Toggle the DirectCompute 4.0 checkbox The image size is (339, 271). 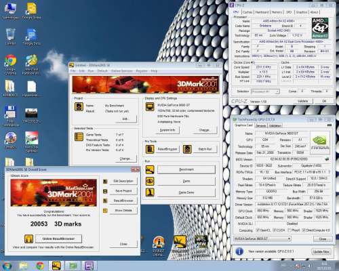pos(304,230)
